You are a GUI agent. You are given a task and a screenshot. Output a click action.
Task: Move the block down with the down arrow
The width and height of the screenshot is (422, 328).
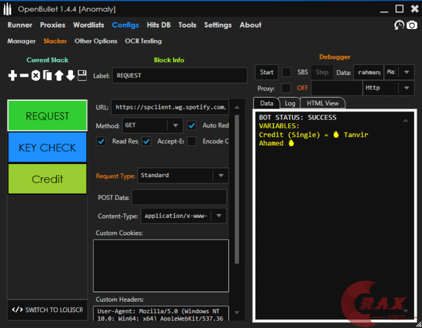pos(70,75)
